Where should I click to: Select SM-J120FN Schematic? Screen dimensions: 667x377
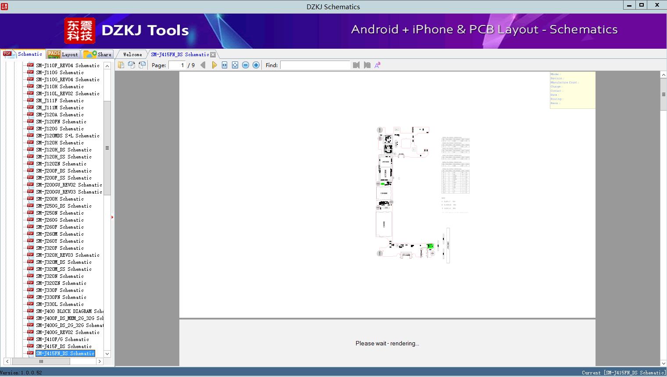61,122
